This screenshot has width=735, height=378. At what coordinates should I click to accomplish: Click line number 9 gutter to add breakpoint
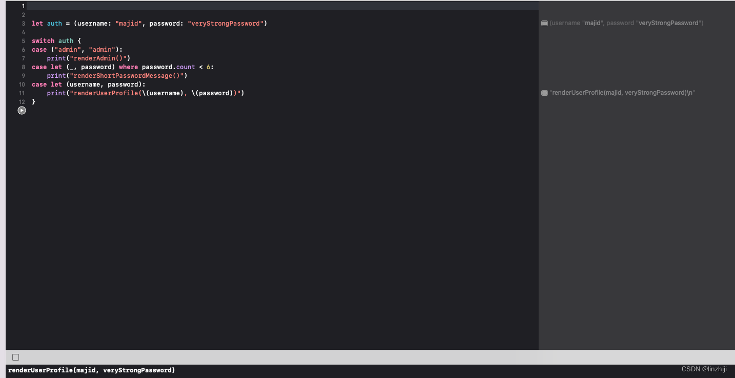pyautogui.click(x=23, y=75)
